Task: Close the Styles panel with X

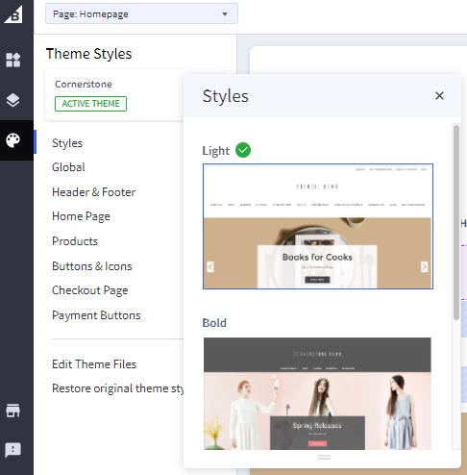Action: [439, 95]
